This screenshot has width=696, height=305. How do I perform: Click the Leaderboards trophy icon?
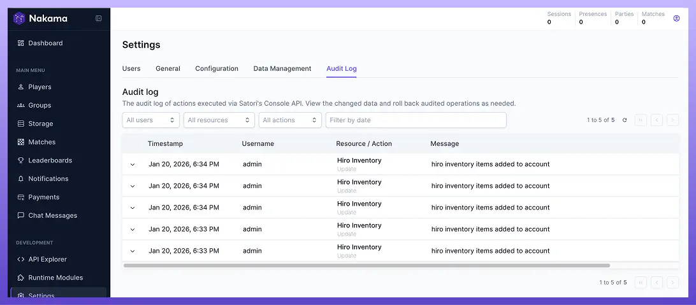(x=20, y=160)
